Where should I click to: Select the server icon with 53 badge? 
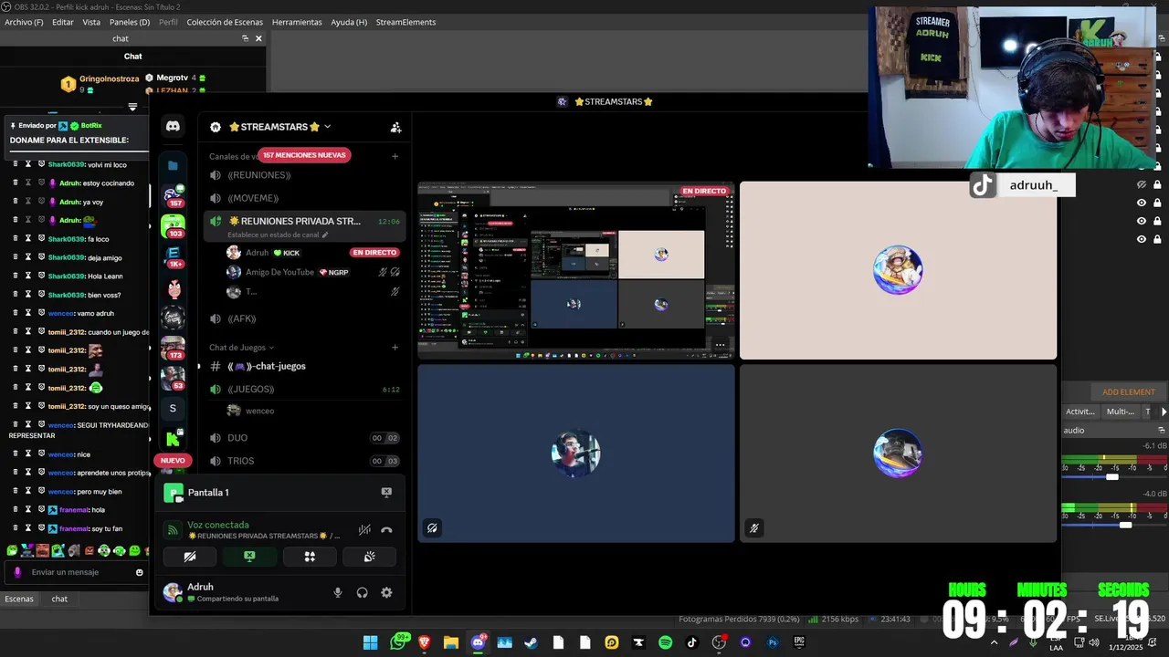[173, 378]
